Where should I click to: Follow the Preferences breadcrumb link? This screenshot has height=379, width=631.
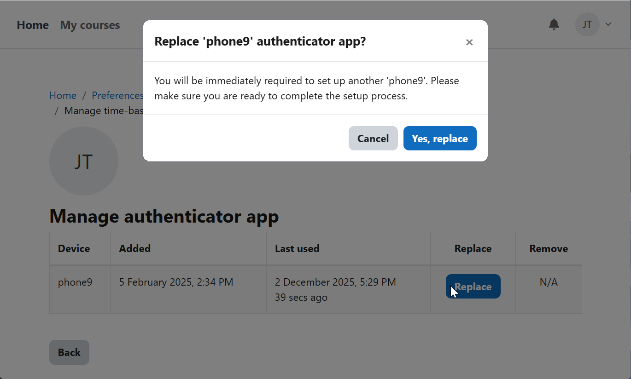point(117,95)
